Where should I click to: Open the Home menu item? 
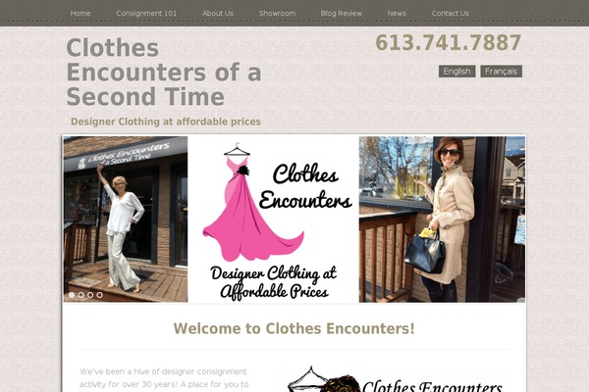80,13
